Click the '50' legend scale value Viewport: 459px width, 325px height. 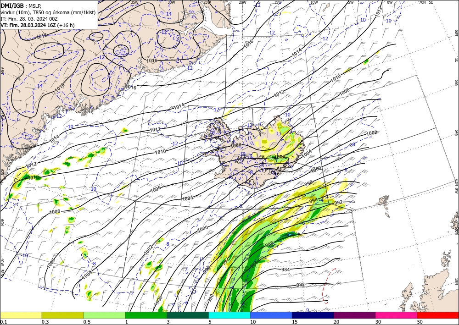[420, 322]
